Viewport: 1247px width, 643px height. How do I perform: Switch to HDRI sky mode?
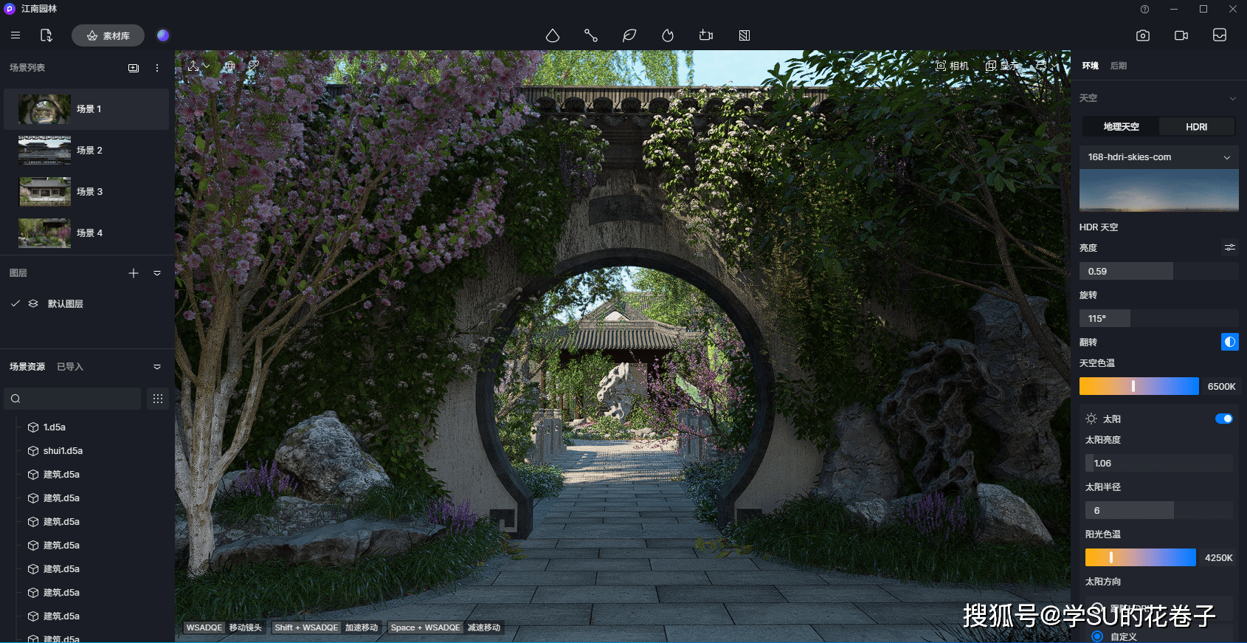(x=1197, y=127)
